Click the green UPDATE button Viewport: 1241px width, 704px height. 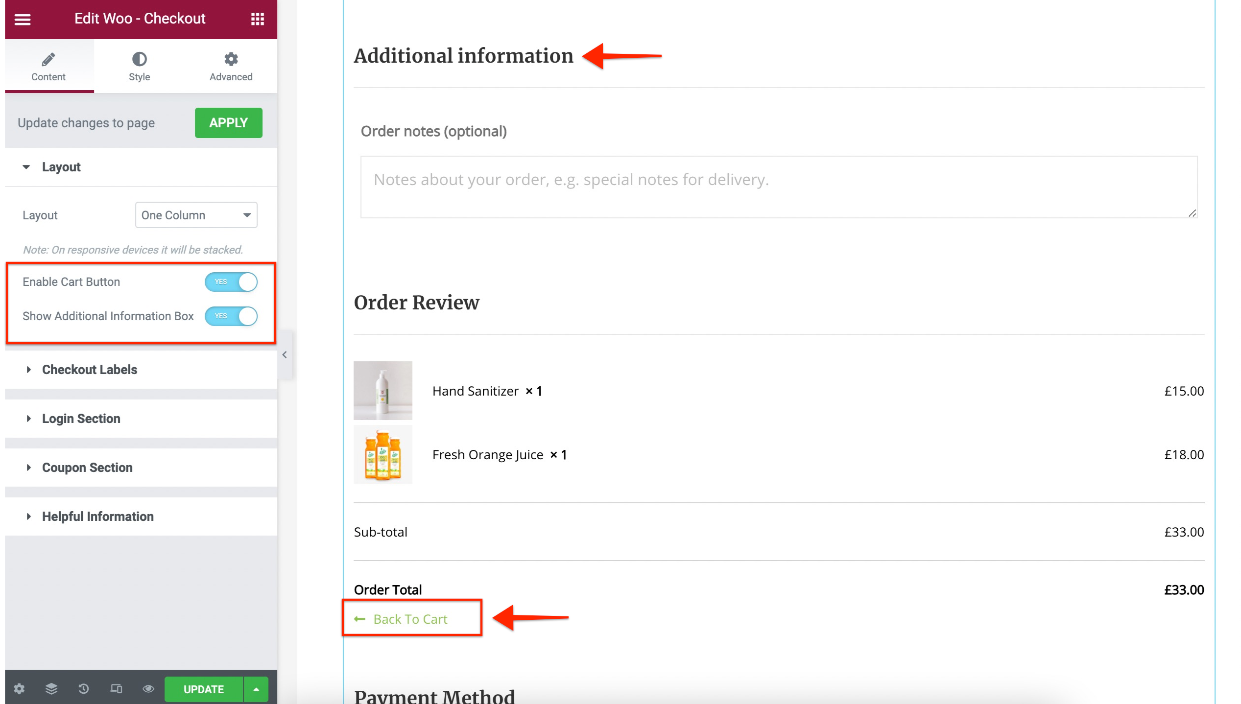(204, 689)
